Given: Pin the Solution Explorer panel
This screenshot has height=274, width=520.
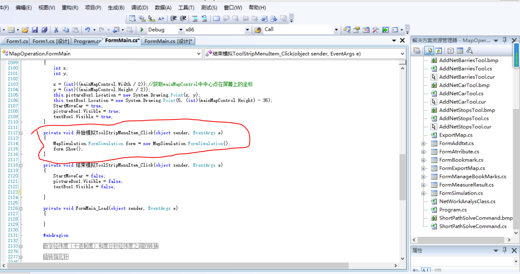Looking at the screenshot, I should click(x=505, y=40).
